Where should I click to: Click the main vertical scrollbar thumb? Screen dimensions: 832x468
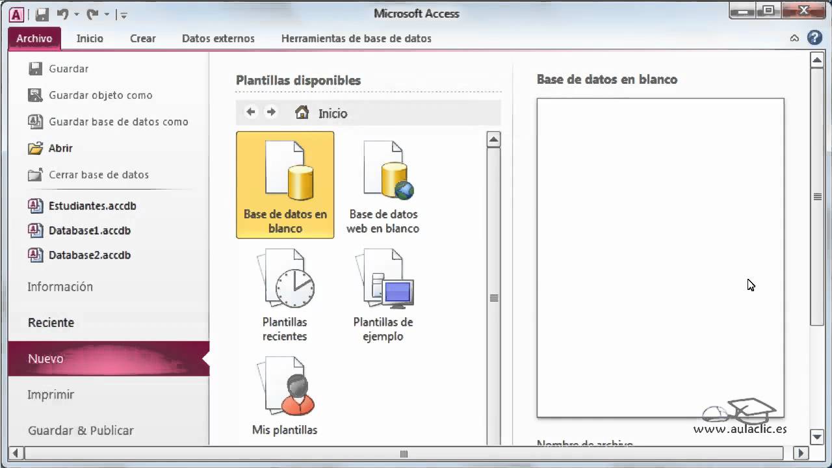pos(817,197)
